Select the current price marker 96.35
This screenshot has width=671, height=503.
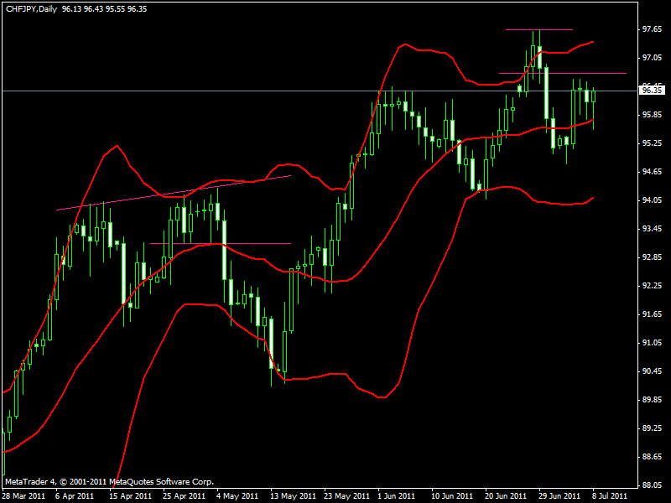point(653,91)
